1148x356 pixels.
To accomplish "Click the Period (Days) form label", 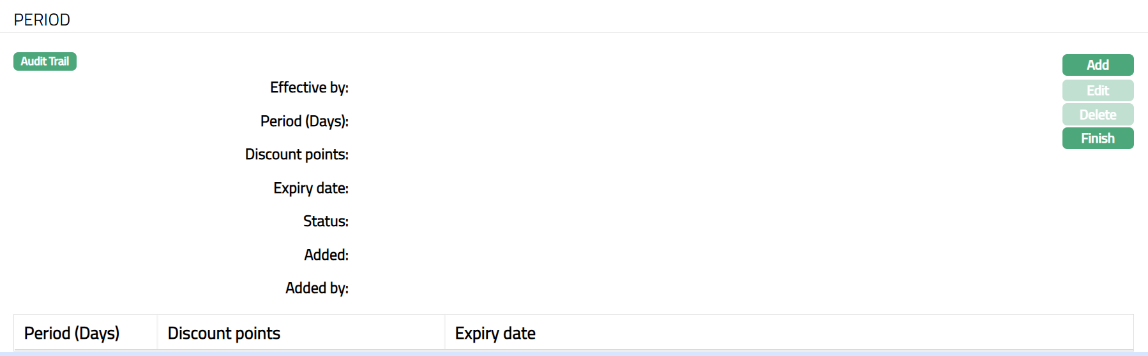I will pos(304,121).
